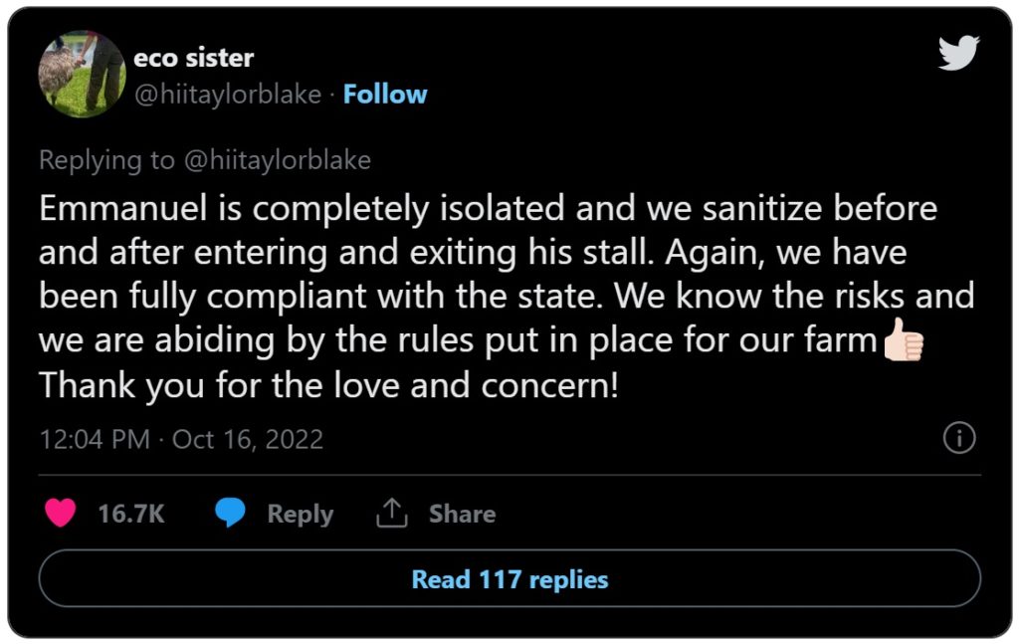Click the thumbs-up emoji in the tweet
Image resolution: width=1019 pixels, height=644 pixels.
point(904,340)
